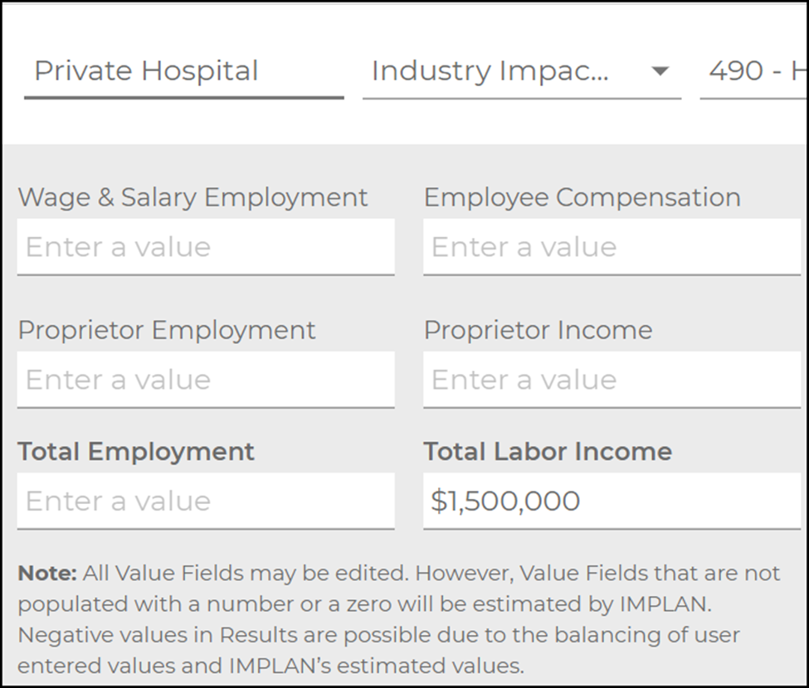809x688 pixels.
Task: Click the Employee Compensation label text
Action: click(582, 197)
